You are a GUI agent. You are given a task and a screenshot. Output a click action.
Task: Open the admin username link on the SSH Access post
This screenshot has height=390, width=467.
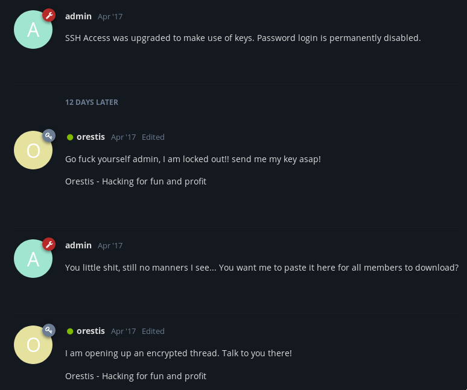[78, 16]
